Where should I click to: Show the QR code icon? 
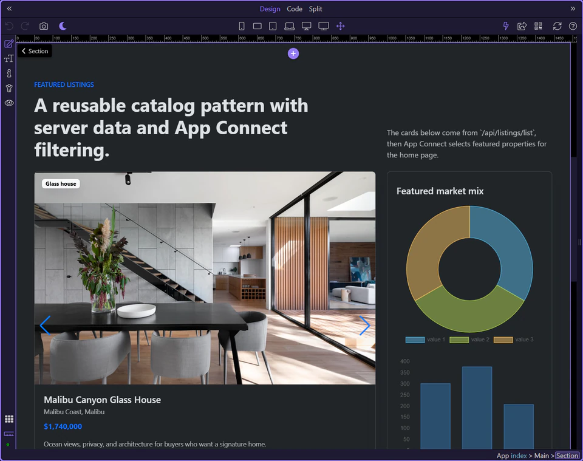click(539, 26)
